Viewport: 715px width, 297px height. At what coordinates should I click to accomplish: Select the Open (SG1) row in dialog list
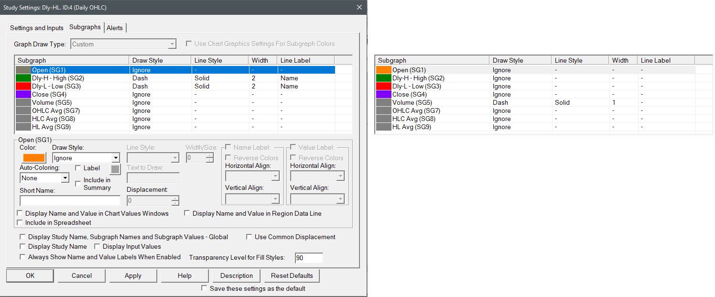pyautogui.click(x=175, y=70)
